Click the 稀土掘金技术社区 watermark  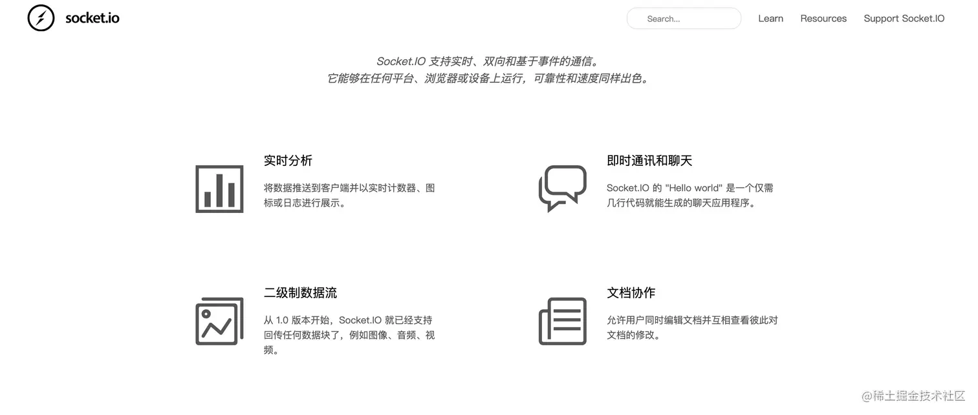pos(914,396)
